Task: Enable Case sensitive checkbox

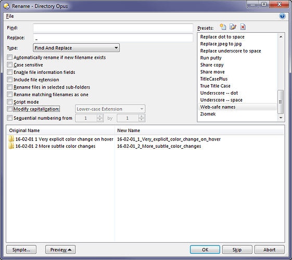Action: coord(10,64)
